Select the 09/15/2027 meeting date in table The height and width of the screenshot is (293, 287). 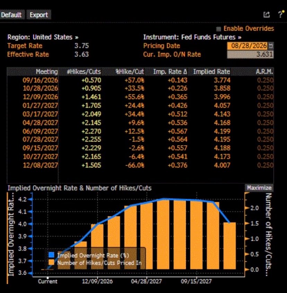click(40, 148)
